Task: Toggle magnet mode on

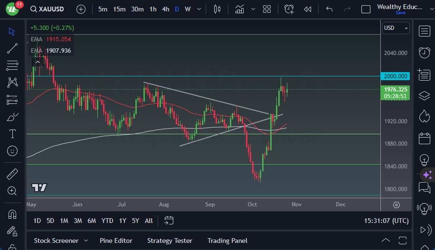Action: [12, 214]
